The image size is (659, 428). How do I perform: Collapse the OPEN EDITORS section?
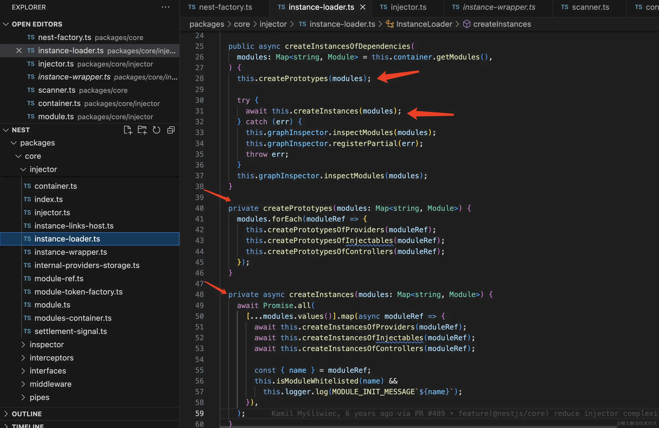(x=6, y=24)
